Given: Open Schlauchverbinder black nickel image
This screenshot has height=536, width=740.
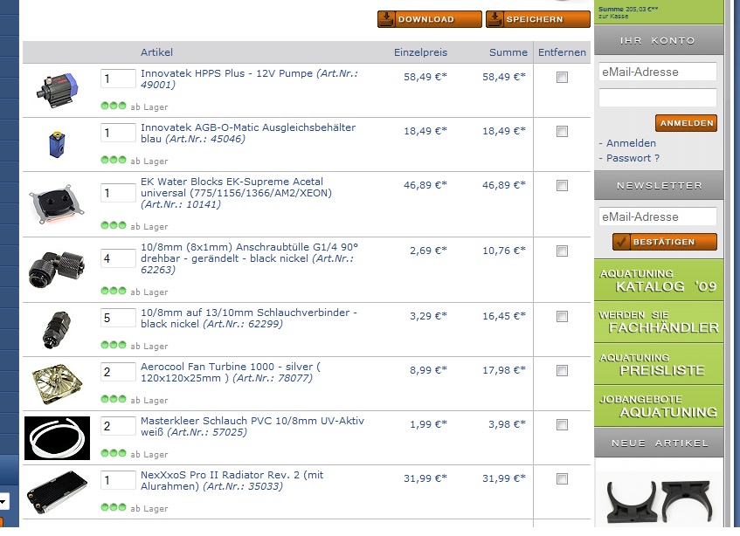Looking at the screenshot, I should coord(57,329).
